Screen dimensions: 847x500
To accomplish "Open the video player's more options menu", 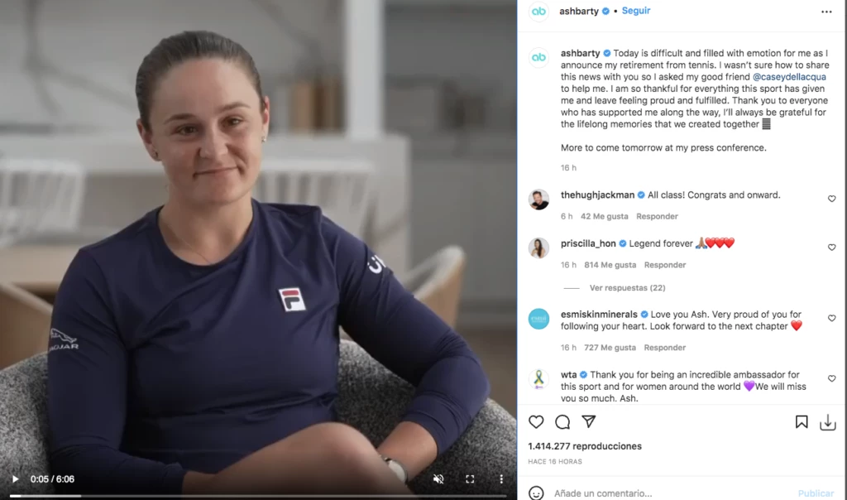I will pos(501,479).
